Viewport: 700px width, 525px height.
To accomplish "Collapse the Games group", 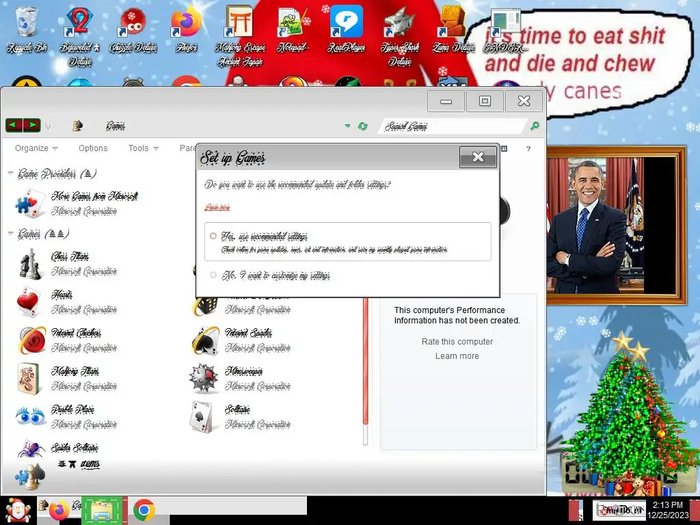I will [10, 234].
